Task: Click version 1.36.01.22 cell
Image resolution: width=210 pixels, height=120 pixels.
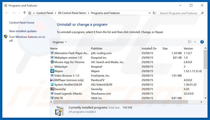Action: tap(190, 85)
